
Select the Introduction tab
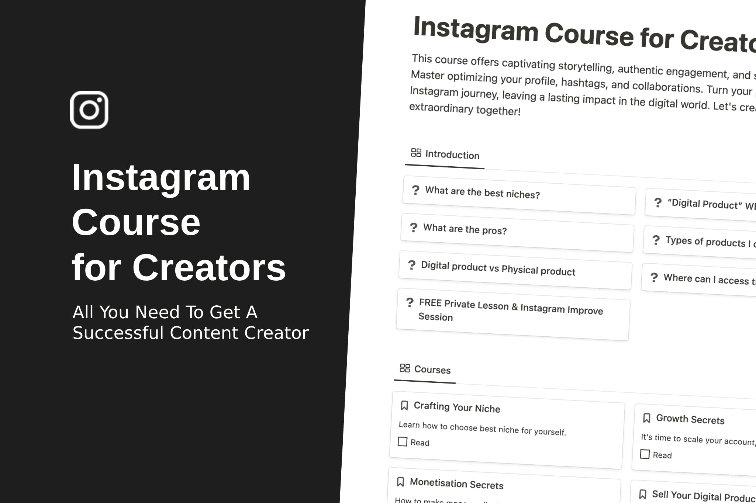446,155
